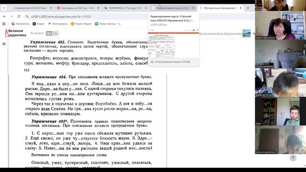Switch to the jpg image tab
Screen dimensions: 306x172
[125, 8]
